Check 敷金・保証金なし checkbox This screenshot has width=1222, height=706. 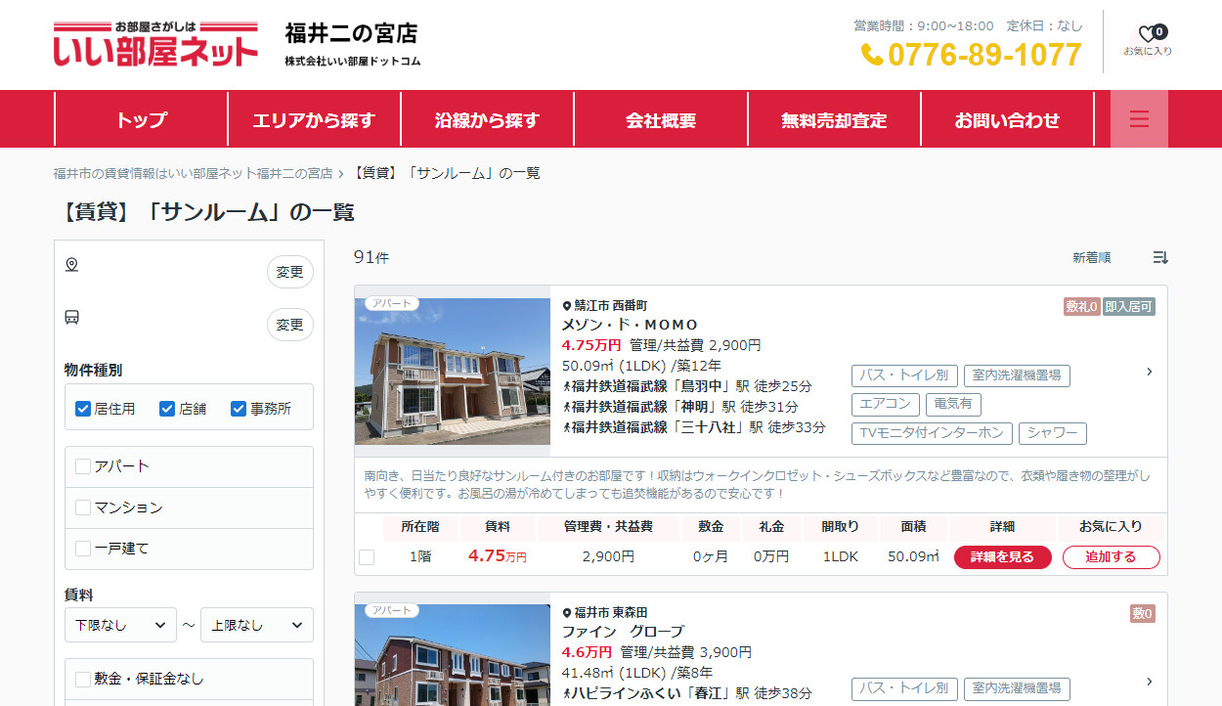pyautogui.click(x=83, y=679)
